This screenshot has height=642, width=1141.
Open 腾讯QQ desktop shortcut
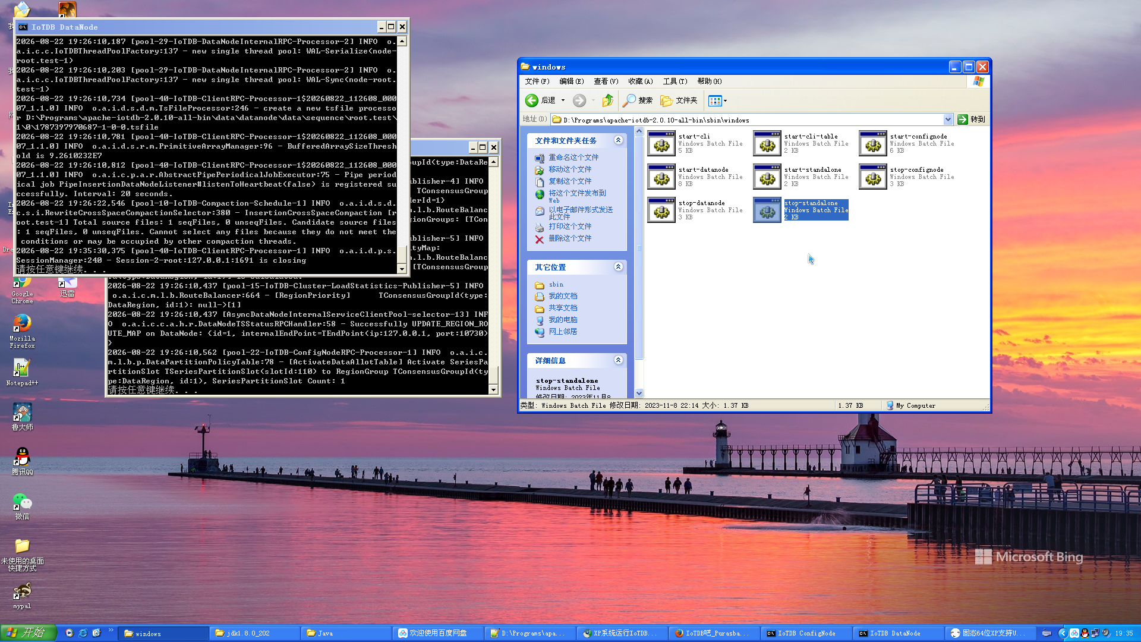tap(22, 461)
